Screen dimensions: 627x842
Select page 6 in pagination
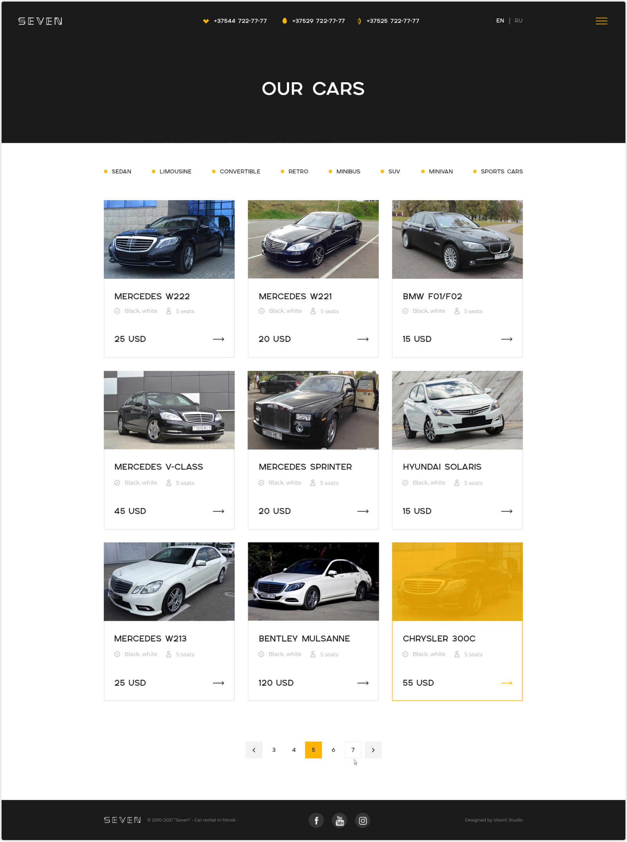[333, 750]
